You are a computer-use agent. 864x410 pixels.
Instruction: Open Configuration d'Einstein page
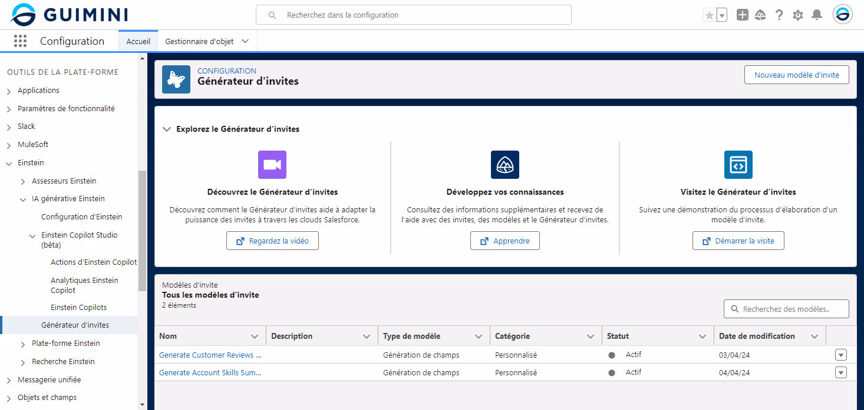click(82, 216)
